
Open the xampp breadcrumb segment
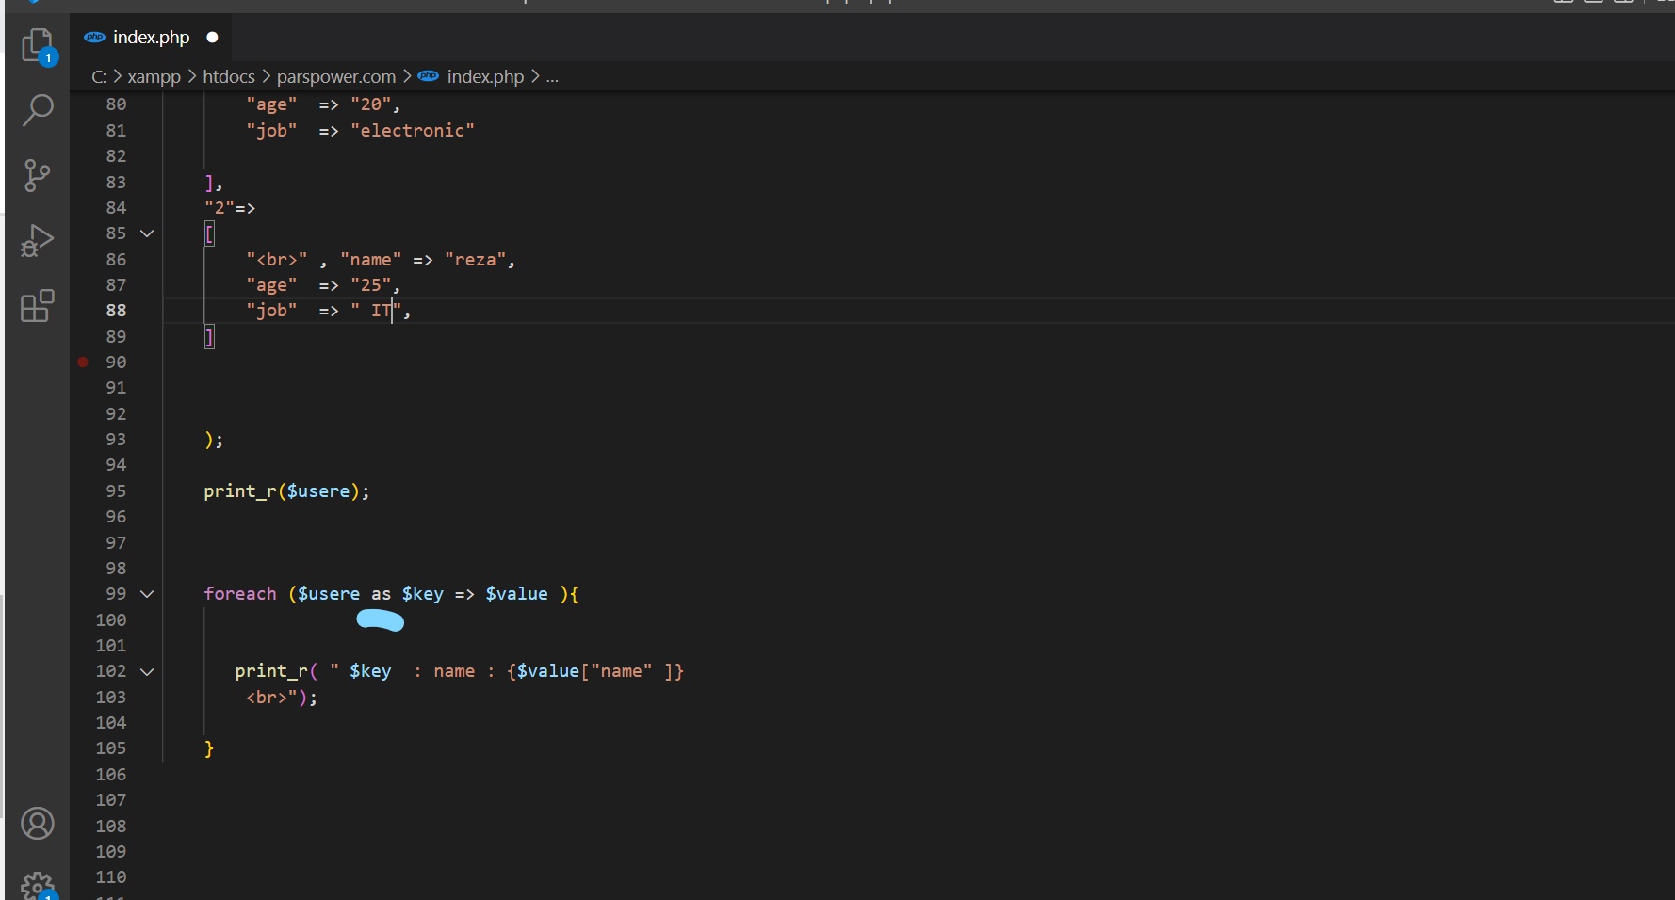point(154,77)
